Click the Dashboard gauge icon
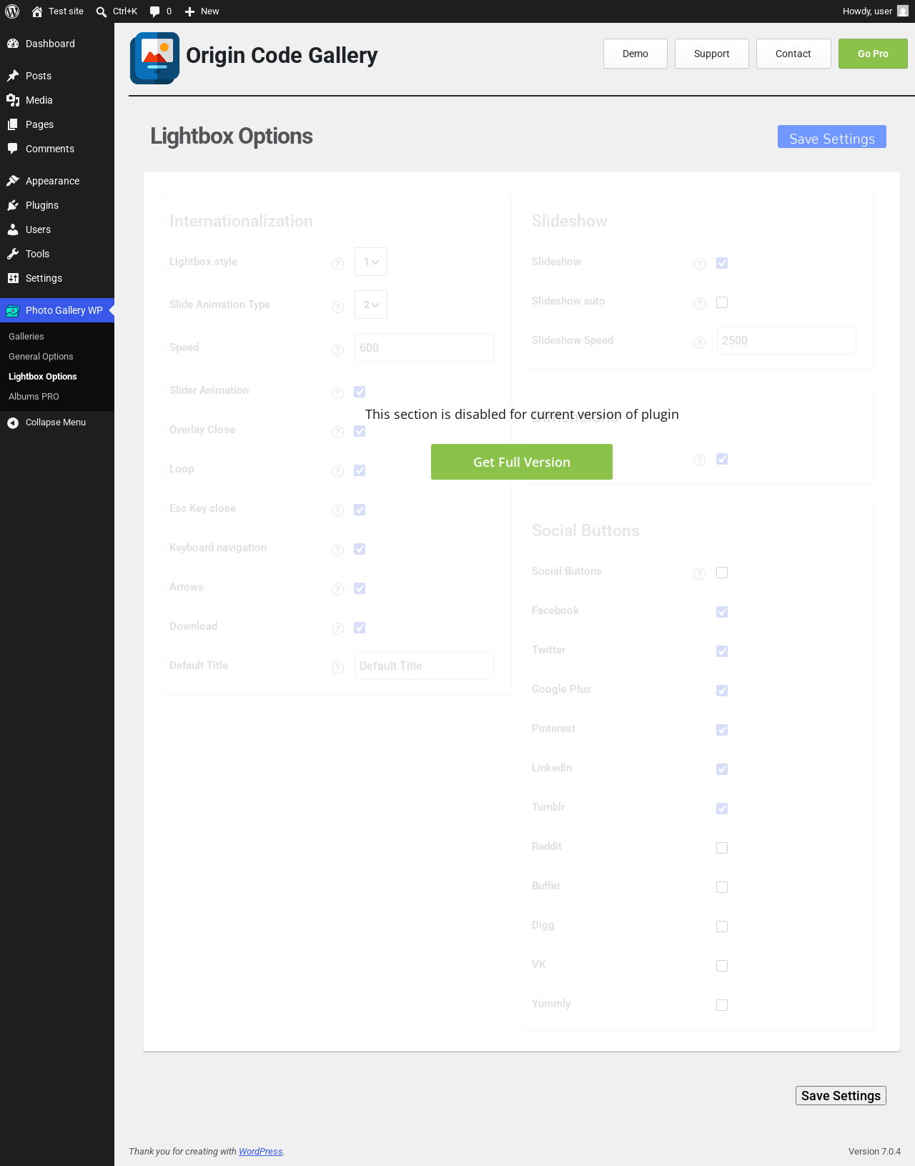Viewport: 915px width, 1166px height. (13, 44)
